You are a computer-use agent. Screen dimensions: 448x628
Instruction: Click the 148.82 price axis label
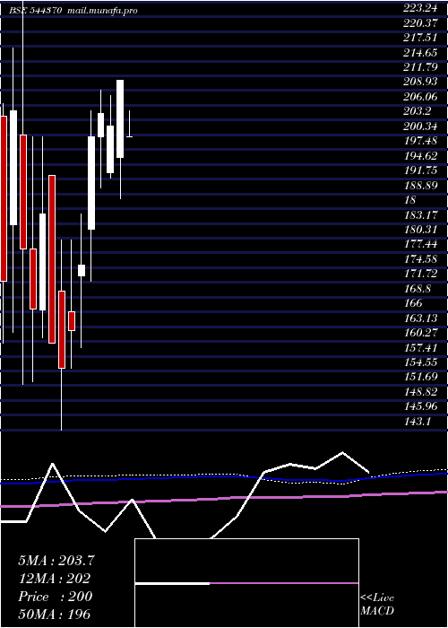tap(419, 391)
